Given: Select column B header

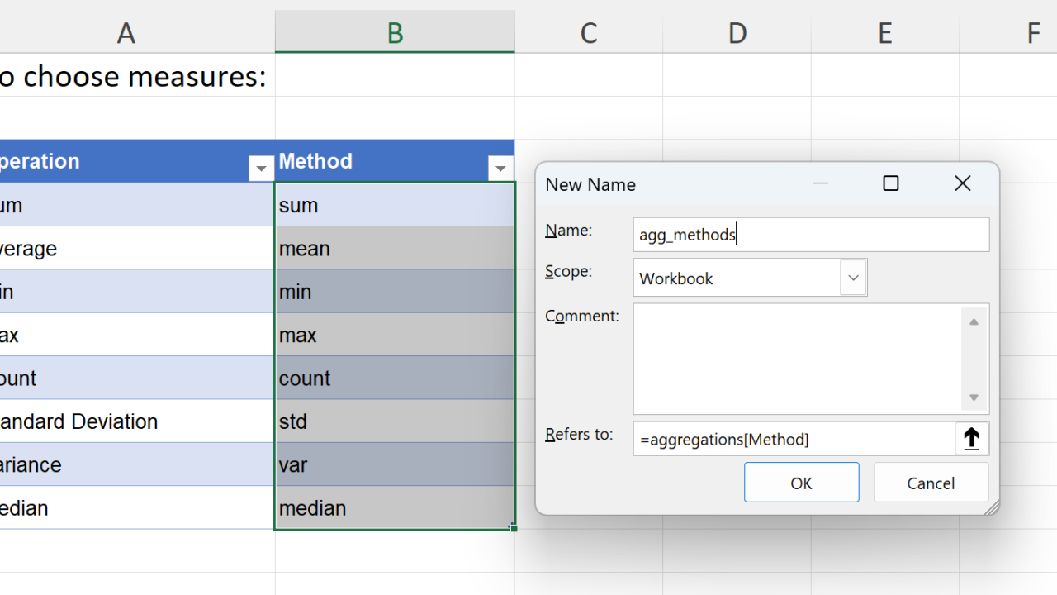Looking at the screenshot, I should pyautogui.click(x=395, y=33).
